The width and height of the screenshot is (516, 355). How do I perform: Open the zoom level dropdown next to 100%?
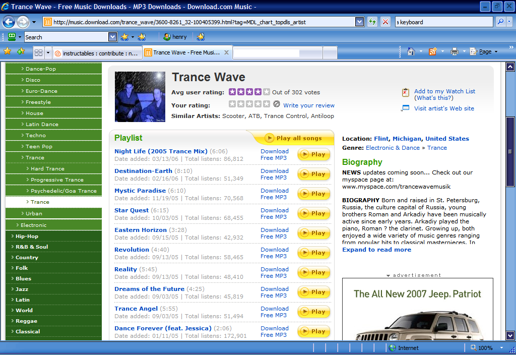click(501, 348)
